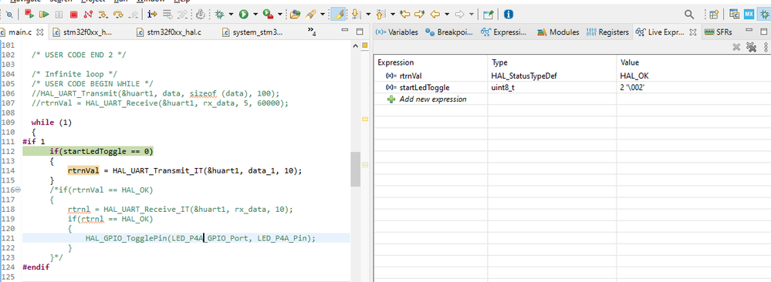Open the Debug bug icon dropdown arrow

coord(231,14)
